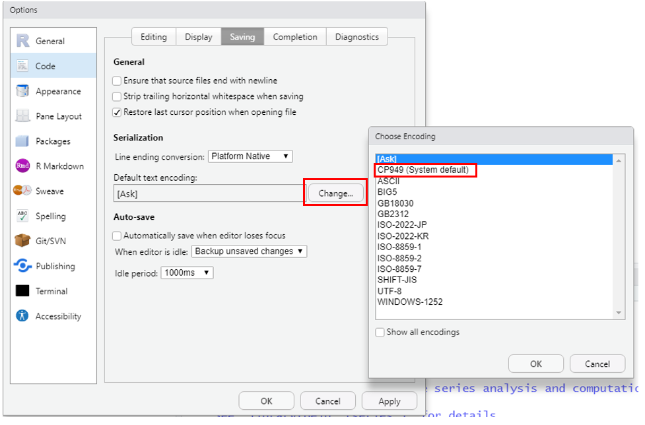The height and width of the screenshot is (425, 645).
Task: Open Publishing icon in sidebar
Action: [x=22, y=265]
